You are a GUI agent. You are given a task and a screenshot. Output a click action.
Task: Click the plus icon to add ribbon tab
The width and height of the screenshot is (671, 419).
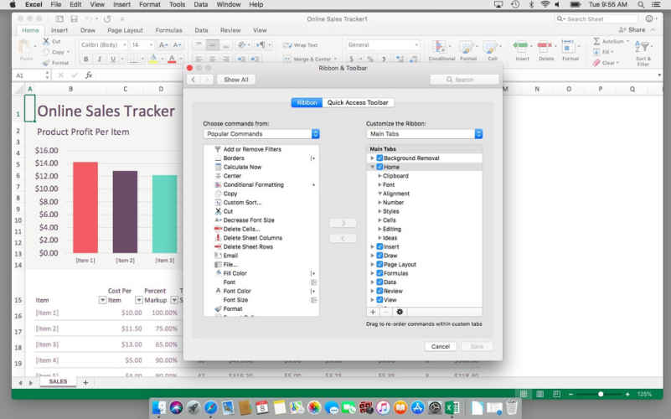pos(374,312)
